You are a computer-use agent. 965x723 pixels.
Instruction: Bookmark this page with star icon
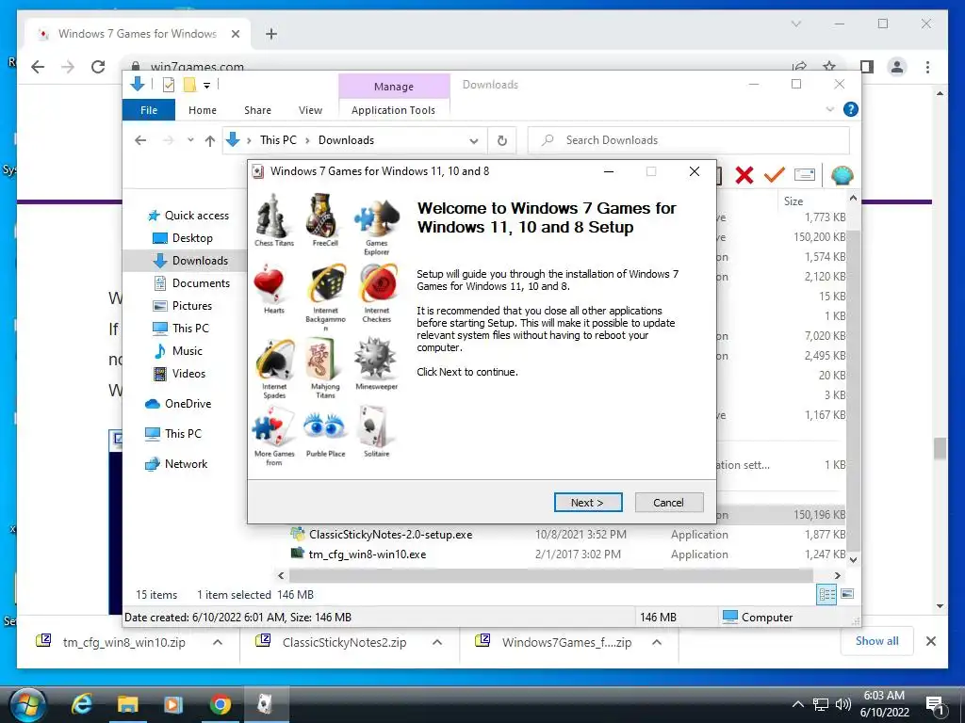(x=829, y=67)
